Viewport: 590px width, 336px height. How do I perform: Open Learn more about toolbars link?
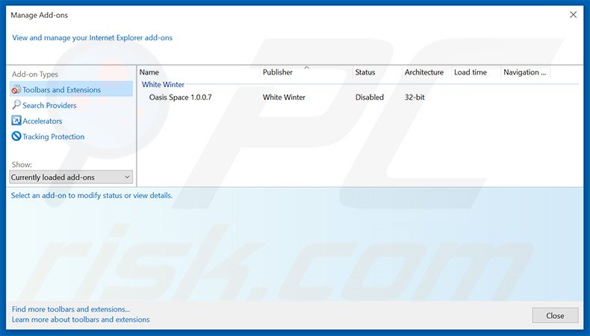[x=81, y=320]
